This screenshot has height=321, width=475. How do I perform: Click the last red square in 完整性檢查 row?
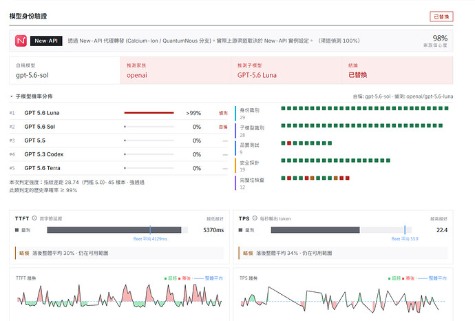[x=348, y=178]
